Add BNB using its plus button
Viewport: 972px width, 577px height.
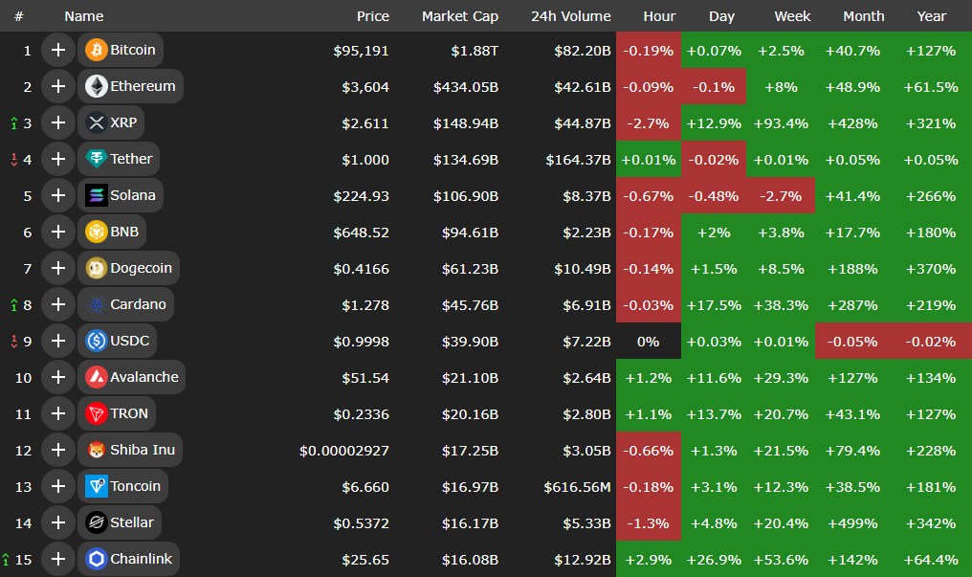(58, 232)
